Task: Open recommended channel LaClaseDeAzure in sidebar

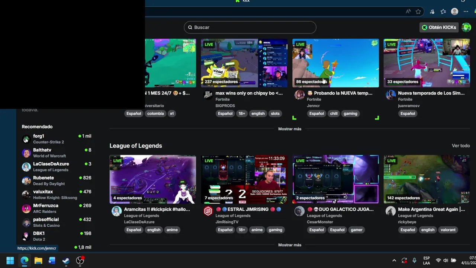Action: click(x=57, y=166)
